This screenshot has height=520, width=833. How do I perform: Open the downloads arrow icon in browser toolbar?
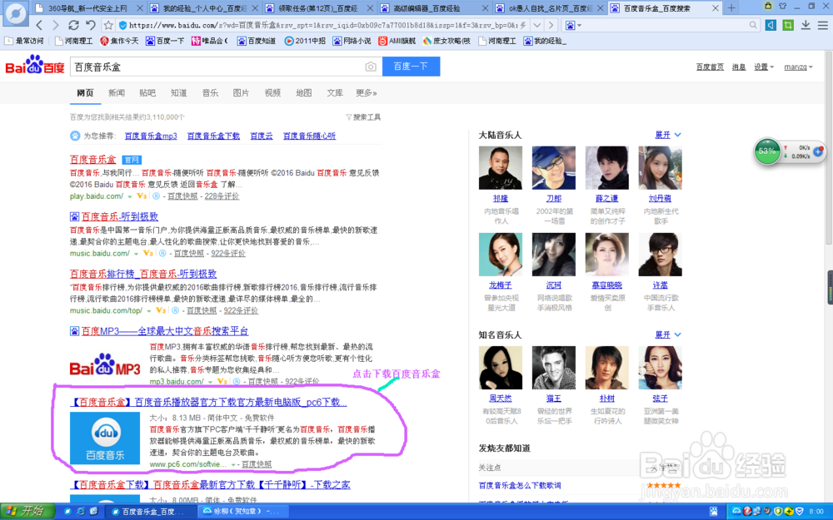tap(806, 25)
